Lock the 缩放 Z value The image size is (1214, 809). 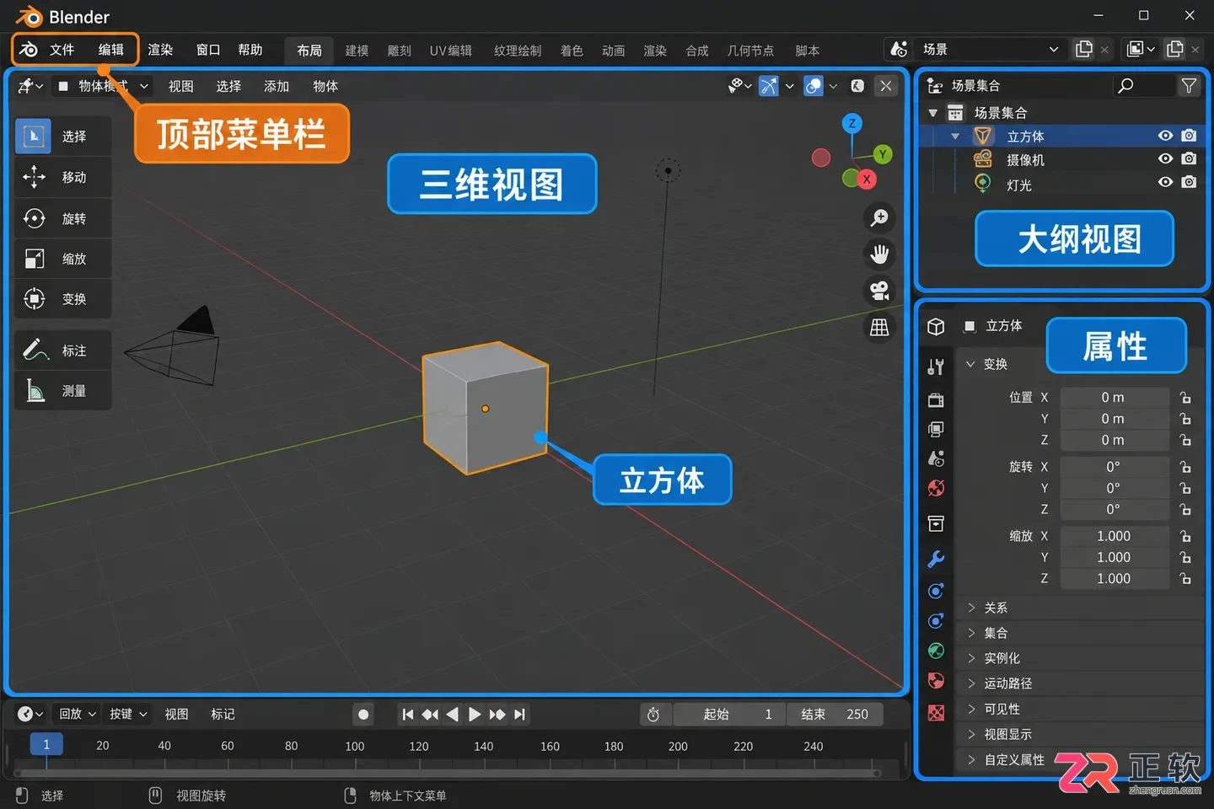1185,579
